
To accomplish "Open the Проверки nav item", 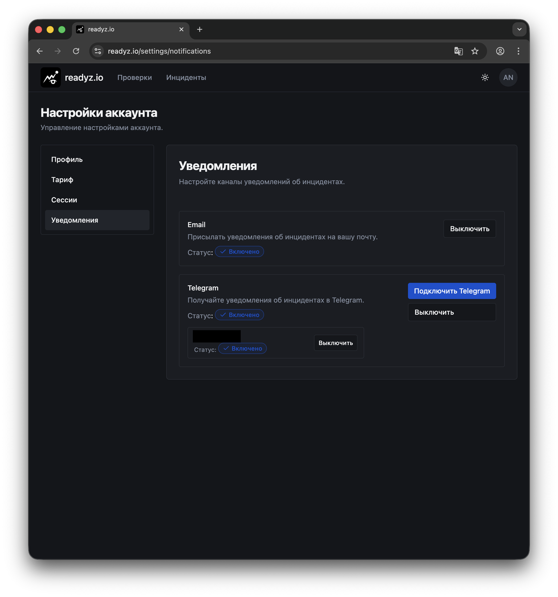I will pos(135,78).
